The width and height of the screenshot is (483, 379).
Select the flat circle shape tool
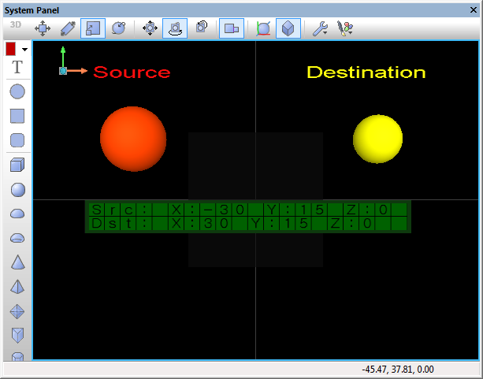coord(17,91)
